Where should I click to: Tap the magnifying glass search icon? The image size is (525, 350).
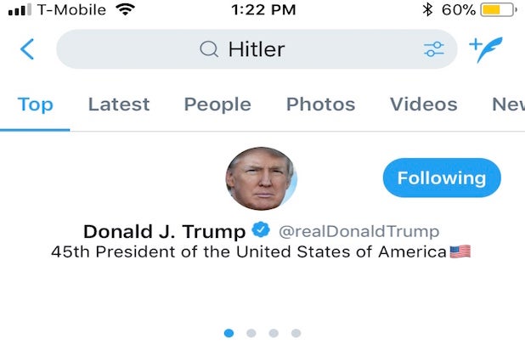[209, 49]
